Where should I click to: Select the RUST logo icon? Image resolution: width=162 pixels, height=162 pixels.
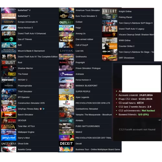point(9,63)
